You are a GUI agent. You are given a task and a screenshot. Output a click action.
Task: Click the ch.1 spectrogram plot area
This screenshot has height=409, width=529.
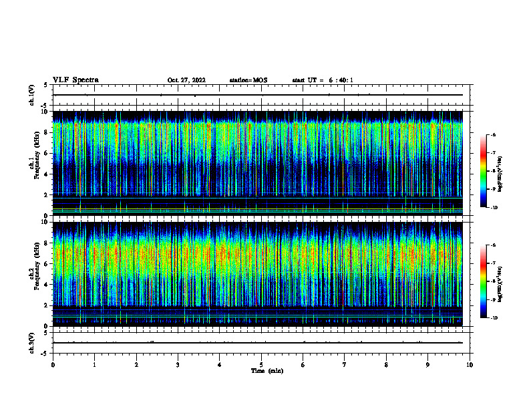258,163
